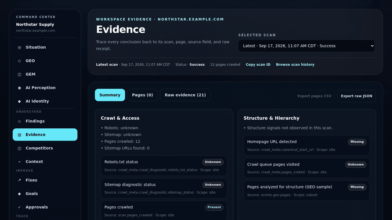Open the Situation menu item

45,47
